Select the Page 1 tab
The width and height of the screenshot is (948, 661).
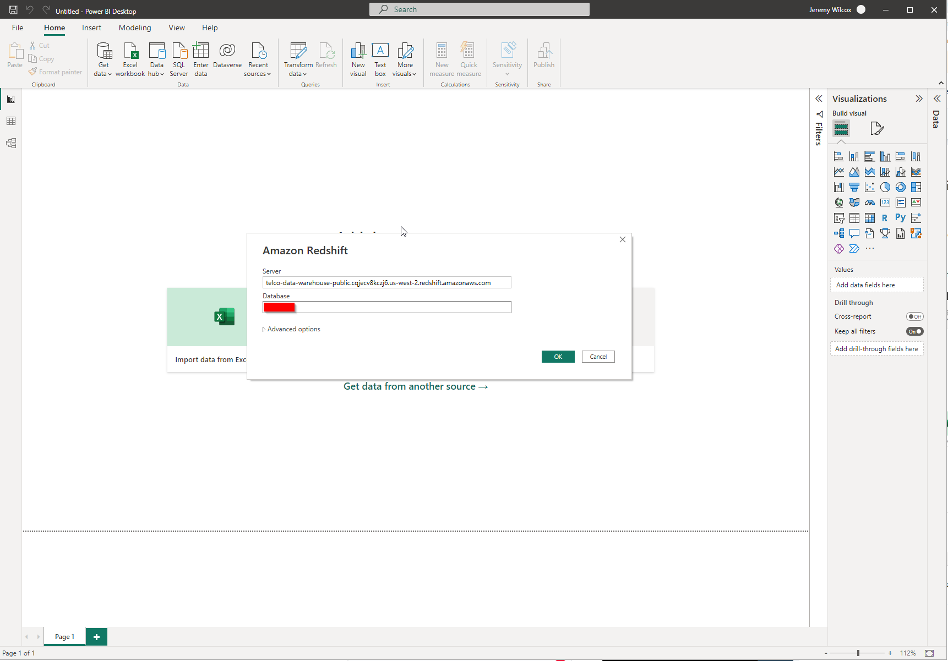(64, 637)
